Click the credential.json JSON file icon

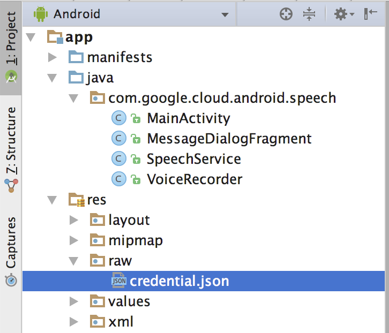118,280
